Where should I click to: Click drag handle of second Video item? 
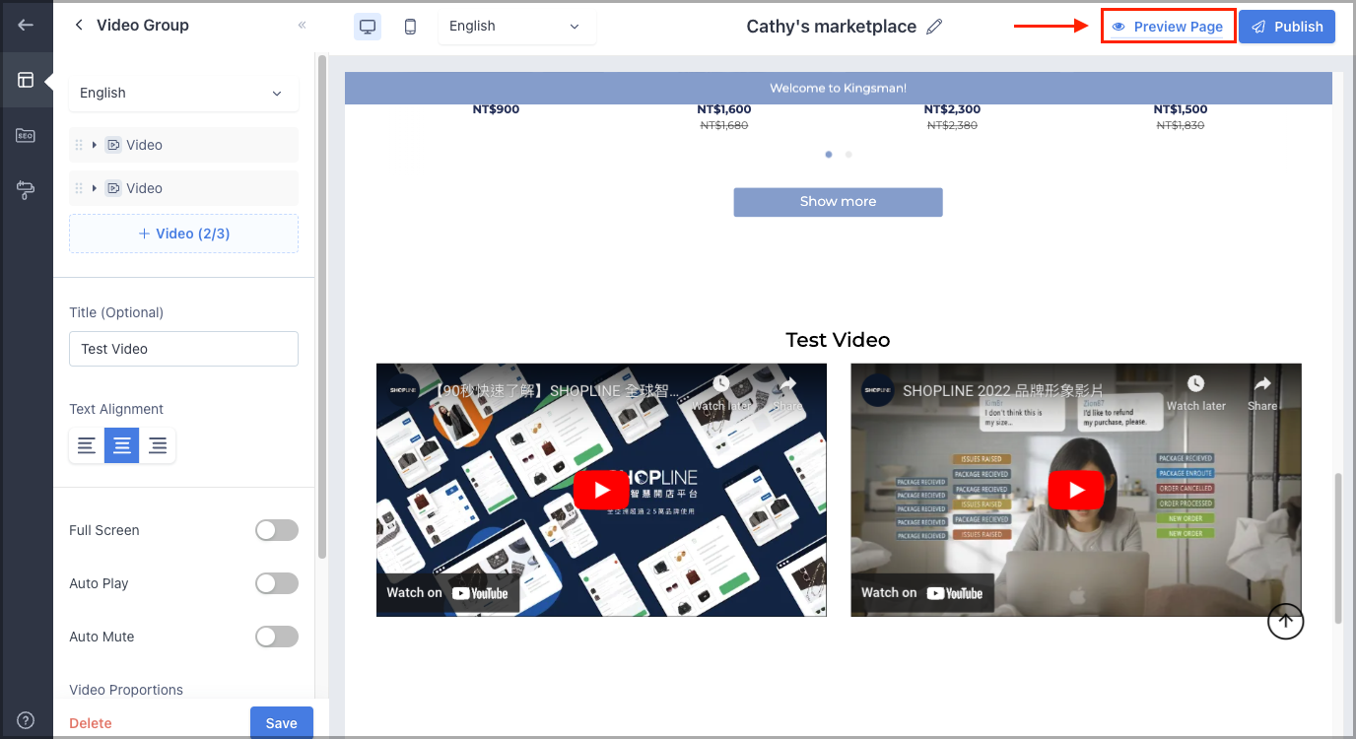[79, 188]
